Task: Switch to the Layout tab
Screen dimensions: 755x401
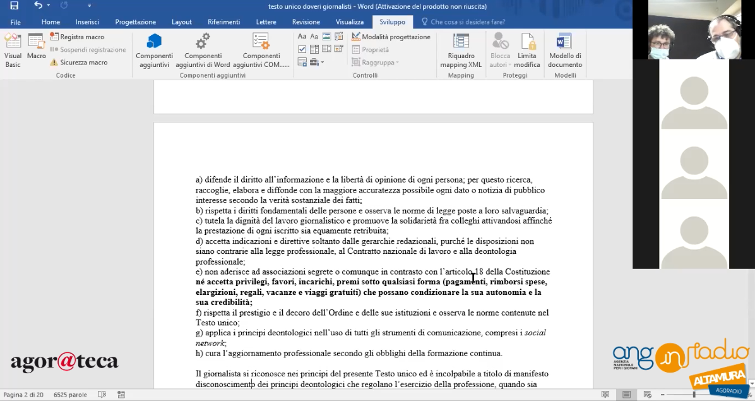Action: 182,21
